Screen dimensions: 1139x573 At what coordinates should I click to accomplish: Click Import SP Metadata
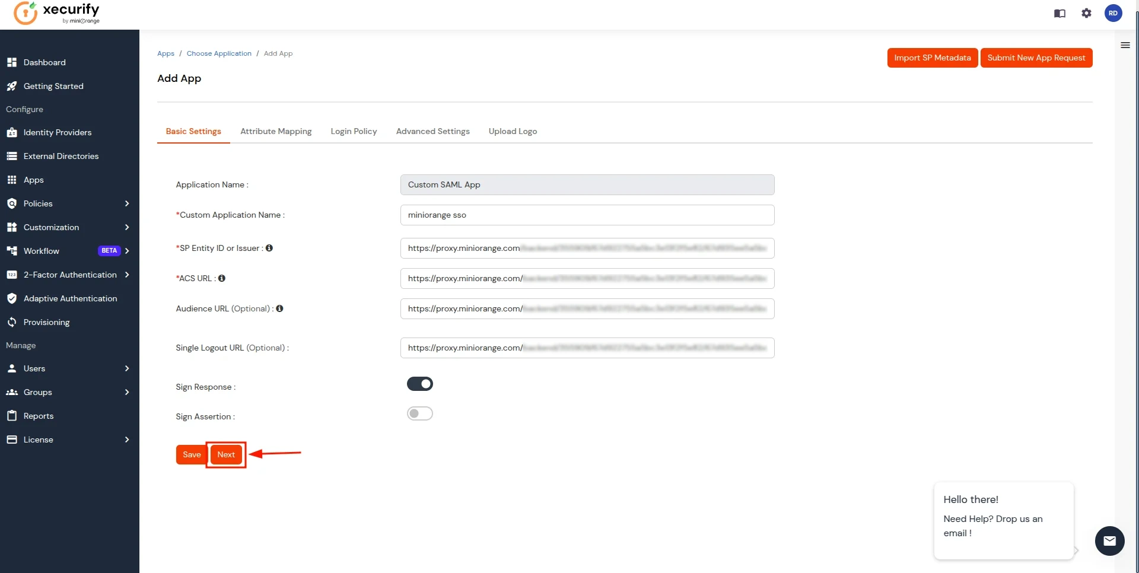(932, 58)
